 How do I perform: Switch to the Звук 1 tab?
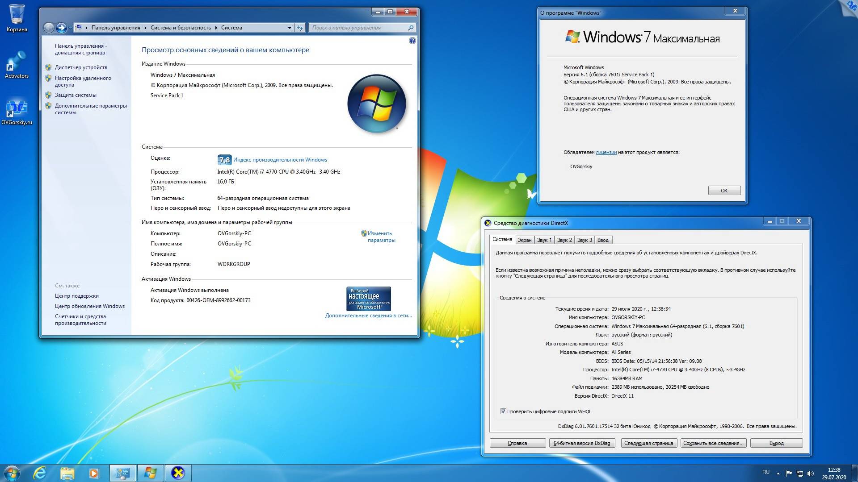[544, 240]
